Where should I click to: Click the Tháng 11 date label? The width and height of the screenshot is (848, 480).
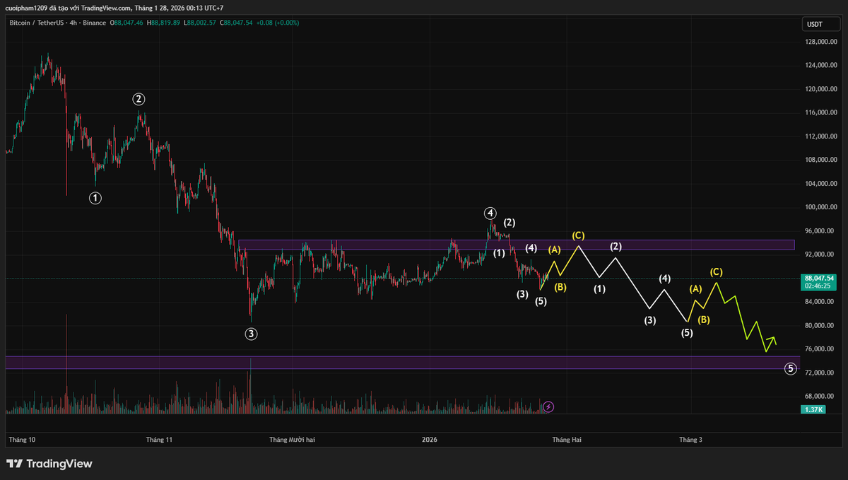tap(159, 440)
